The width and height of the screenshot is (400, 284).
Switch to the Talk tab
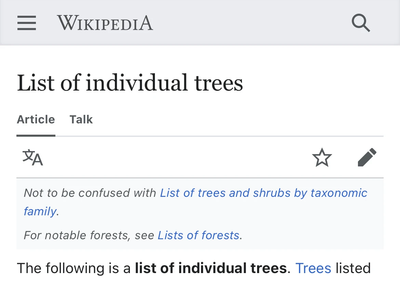click(81, 120)
